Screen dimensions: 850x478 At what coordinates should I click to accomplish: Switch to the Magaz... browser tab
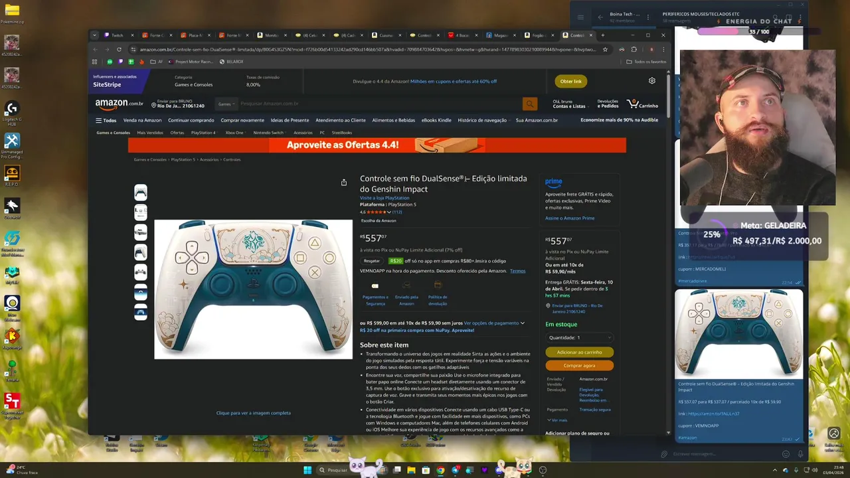[501, 35]
